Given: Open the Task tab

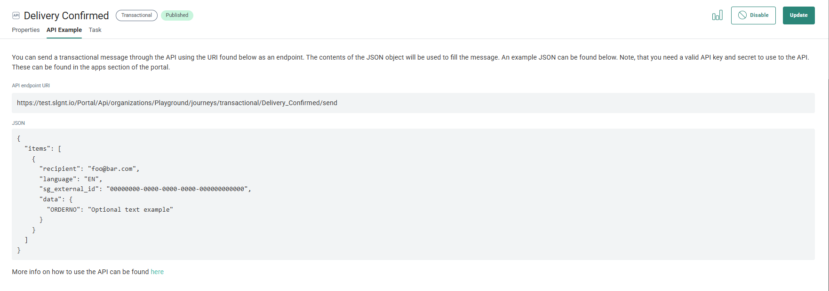Looking at the screenshot, I should [95, 30].
